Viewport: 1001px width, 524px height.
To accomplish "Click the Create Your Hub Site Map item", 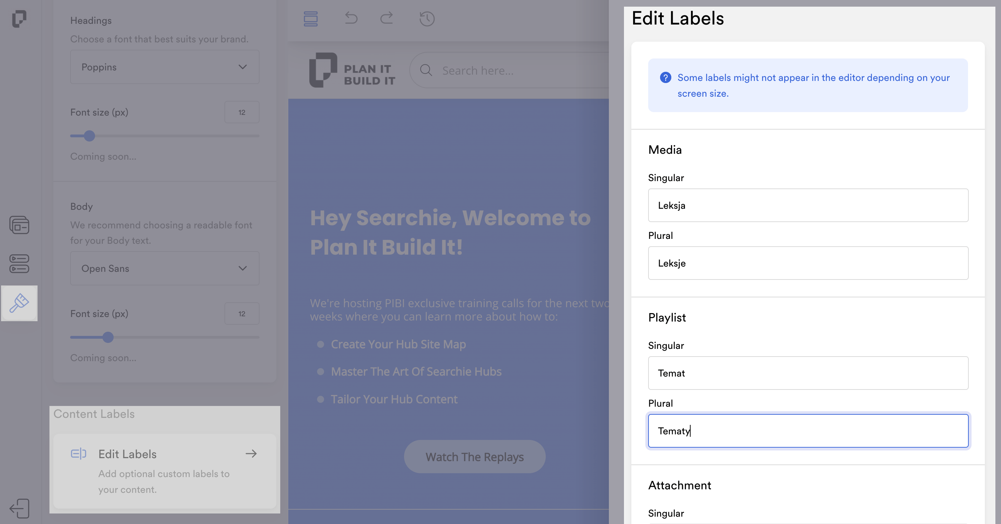I will (x=398, y=344).
